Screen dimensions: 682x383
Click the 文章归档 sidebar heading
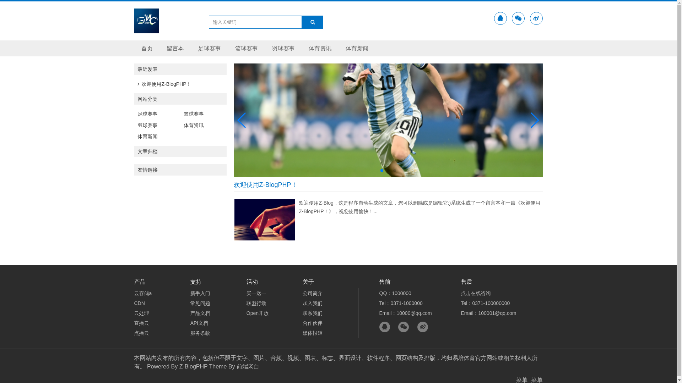click(180, 151)
